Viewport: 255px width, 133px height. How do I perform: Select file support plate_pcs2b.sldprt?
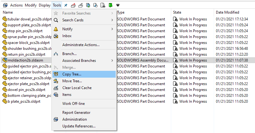click(x=29, y=25)
